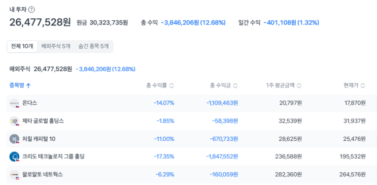Click the 20,797원 average price cell

291,103
